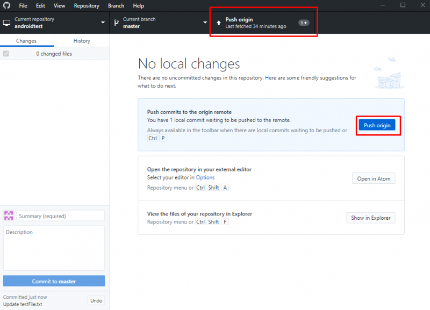The height and width of the screenshot is (310, 430).
Task: Click the branch icon beside Current branch
Action: pyautogui.click(x=116, y=23)
